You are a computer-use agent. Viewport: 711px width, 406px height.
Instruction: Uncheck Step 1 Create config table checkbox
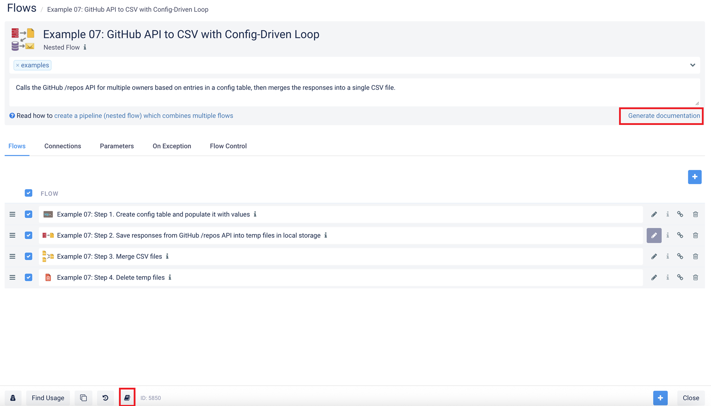coord(28,214)
